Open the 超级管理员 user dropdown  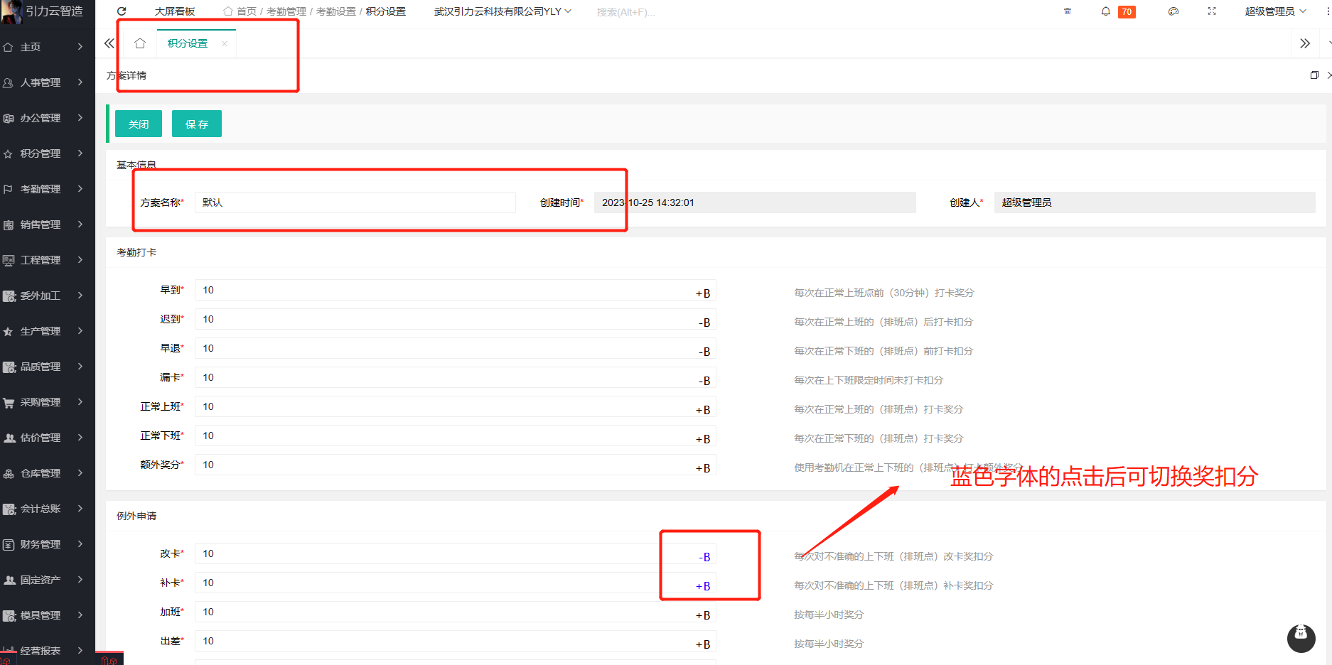point(1275,11)
